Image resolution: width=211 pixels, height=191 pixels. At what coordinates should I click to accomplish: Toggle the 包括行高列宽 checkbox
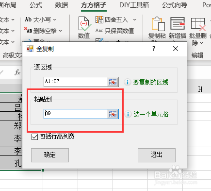pos(34,137)
